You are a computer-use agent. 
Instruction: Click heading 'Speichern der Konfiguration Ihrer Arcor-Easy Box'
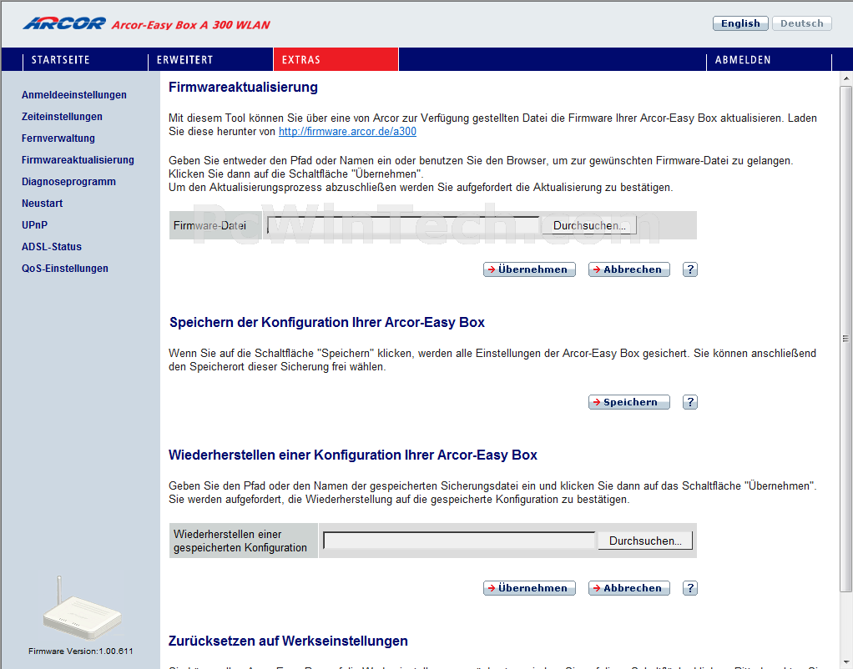click(x=327, y=323)
